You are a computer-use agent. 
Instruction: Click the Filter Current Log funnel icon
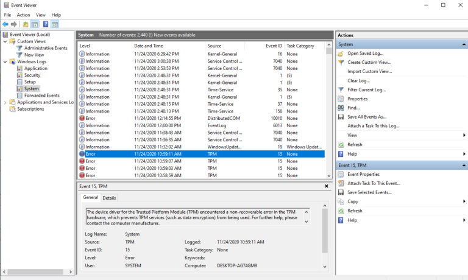[341, 89]
